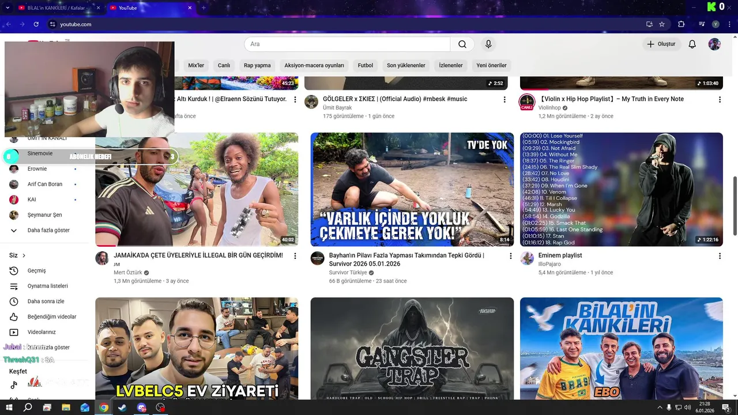Start voice search with the microphone icon
738x415 pixels.
[x=488, y=44]
